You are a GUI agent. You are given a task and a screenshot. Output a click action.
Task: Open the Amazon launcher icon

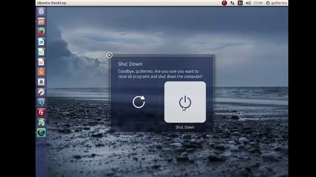41,82
